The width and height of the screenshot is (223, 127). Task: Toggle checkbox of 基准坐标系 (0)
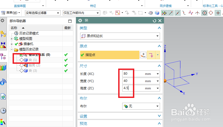click(x=21, y=55)
